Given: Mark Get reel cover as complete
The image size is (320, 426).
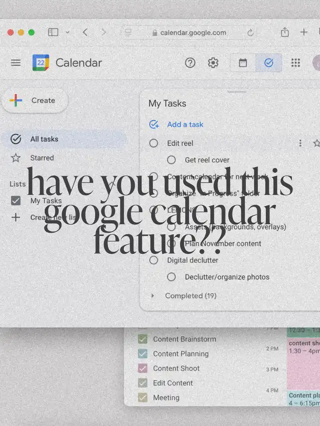Looking at the screenshot, I should click(x=171, y=160).
